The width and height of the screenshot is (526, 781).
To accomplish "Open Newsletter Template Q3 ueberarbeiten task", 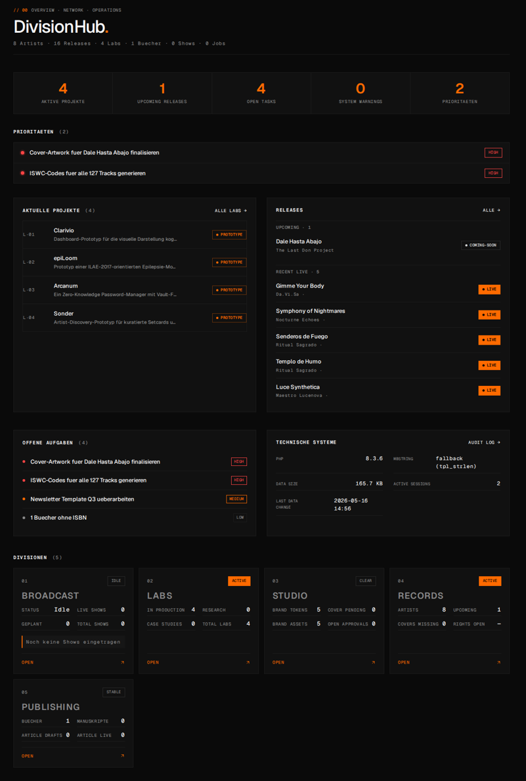I will 135,499.
